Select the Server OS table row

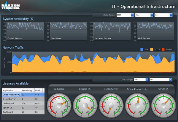coord(12,107)
